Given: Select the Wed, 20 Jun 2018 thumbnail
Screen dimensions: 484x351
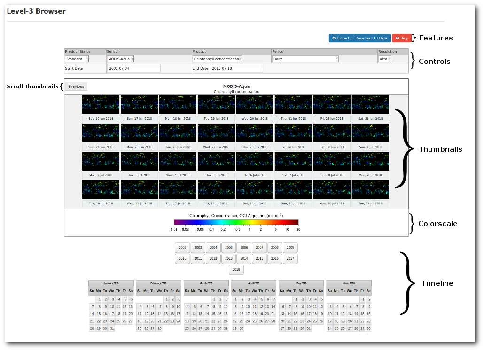Looking at the screenshot, I should pos(255,105).
